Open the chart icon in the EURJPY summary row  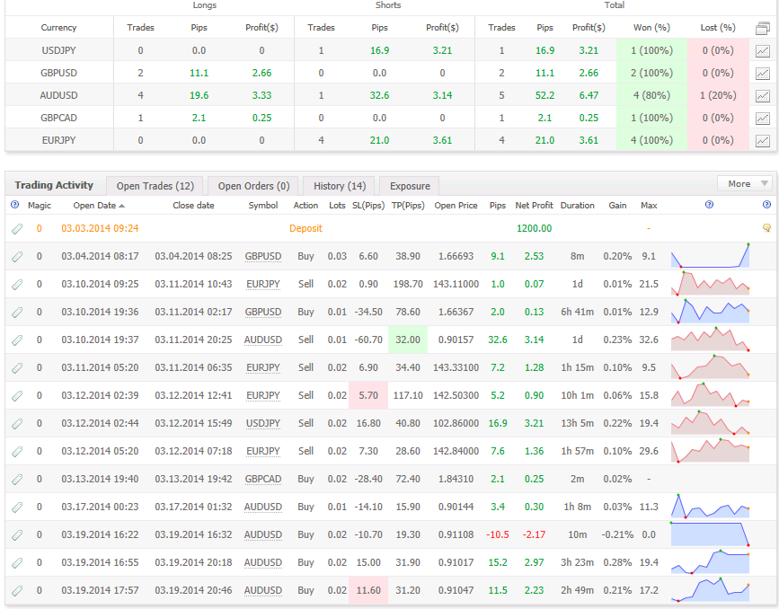pos(763,140)
